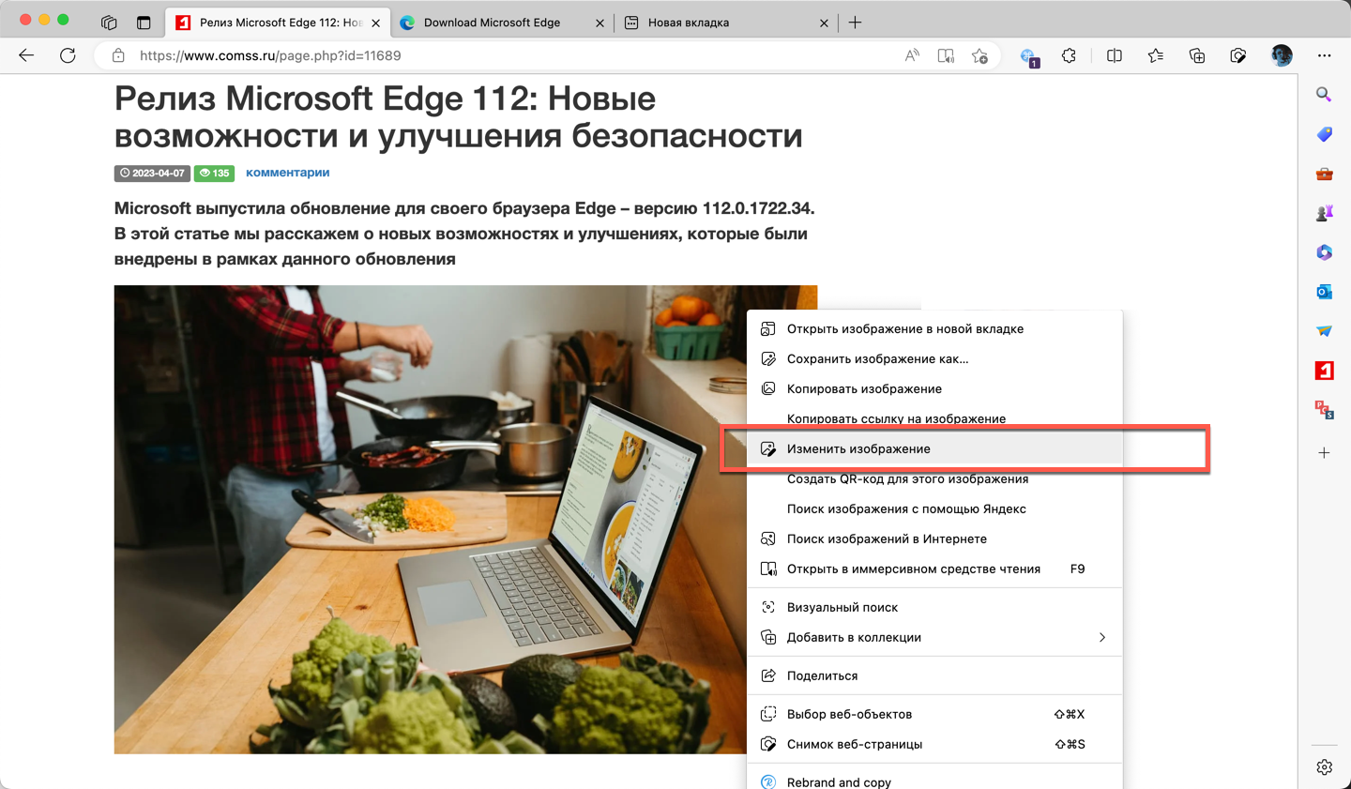Screen dimensions: 1351x789
Task: Choose Выбор веб-объектов
Action: pyautogui.click(x=934, y=714)
